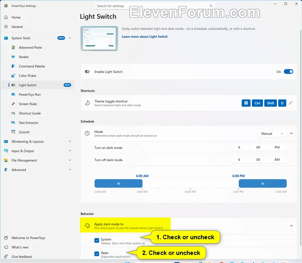Click the Give feedback icon
302x263 pixels.
coord(6,257)
